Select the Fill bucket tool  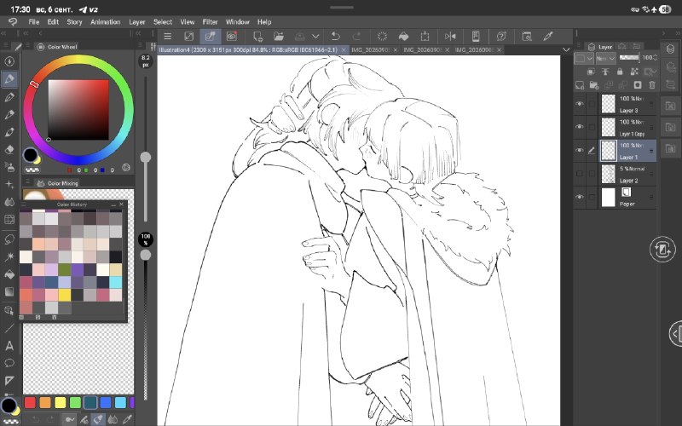pos(9,274)
